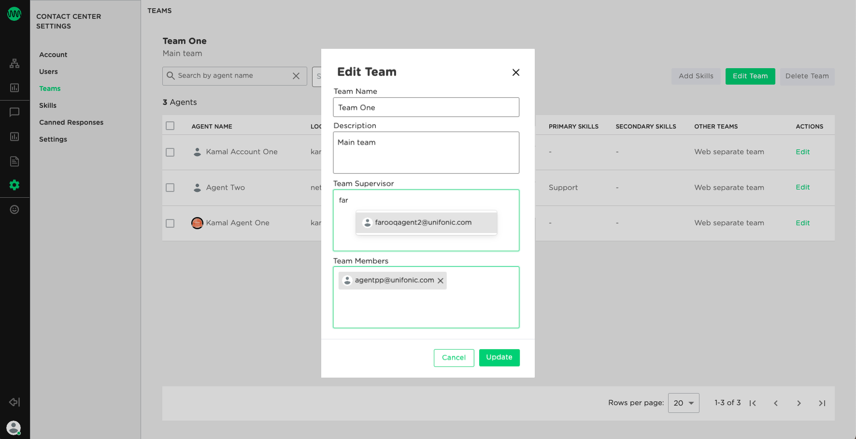Clear the agent name search field
Viewport: 856px width, 439px height.
[x=296, y=76]
